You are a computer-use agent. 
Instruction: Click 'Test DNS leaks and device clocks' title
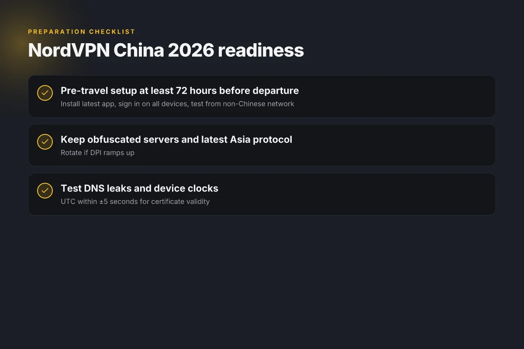139,188
